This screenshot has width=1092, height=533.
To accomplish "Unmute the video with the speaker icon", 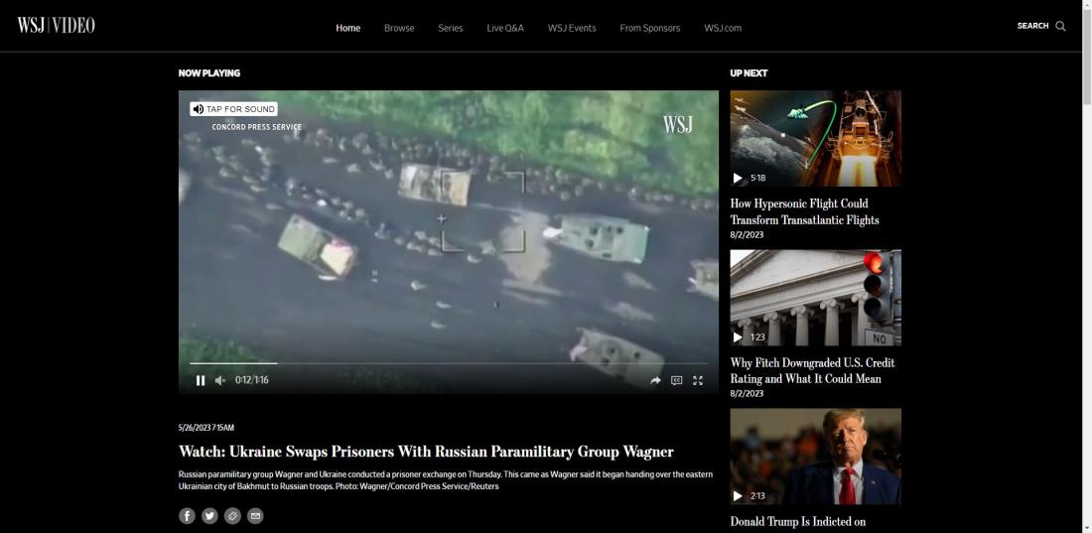I will coord(220,380).
